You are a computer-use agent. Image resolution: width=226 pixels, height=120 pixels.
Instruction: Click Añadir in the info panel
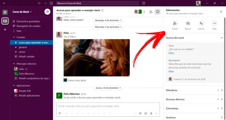click(x=175, y=25)
